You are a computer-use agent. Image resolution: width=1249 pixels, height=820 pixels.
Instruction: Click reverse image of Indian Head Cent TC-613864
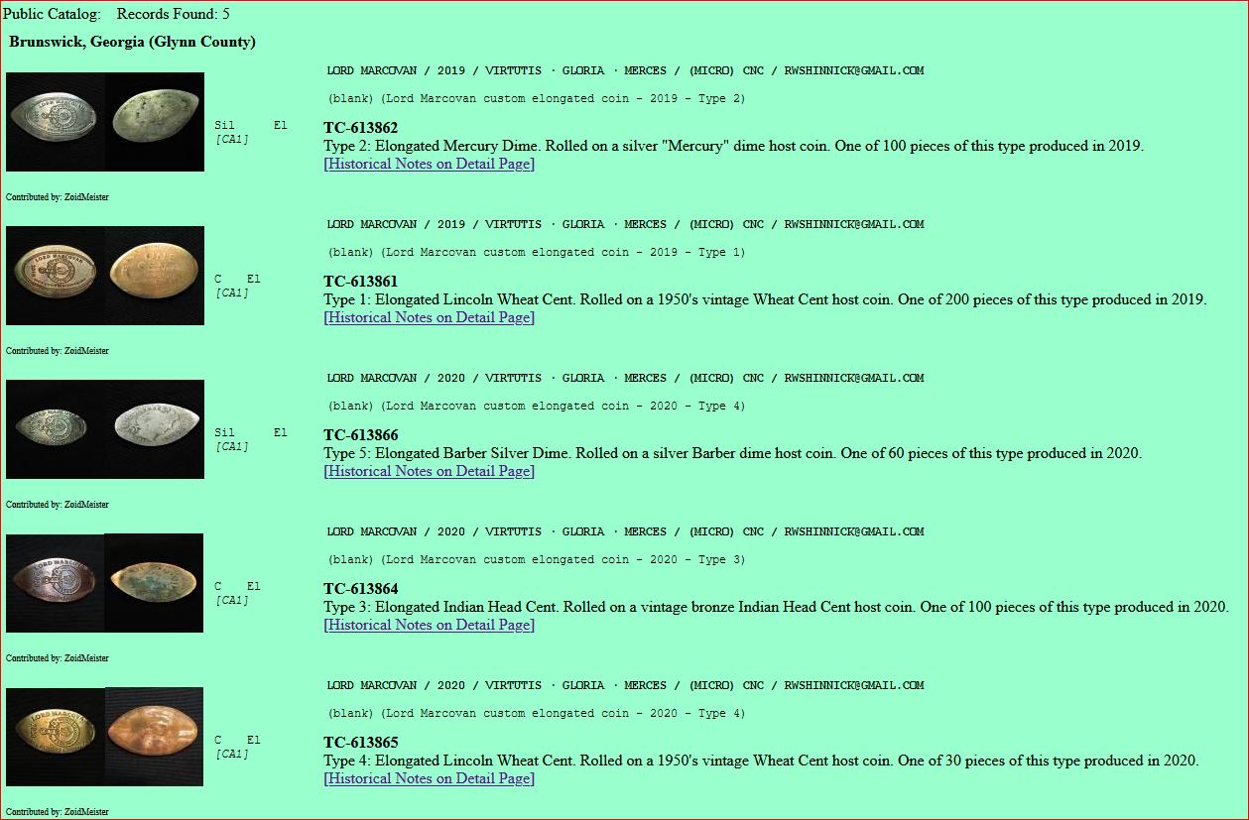click(154, 582)
